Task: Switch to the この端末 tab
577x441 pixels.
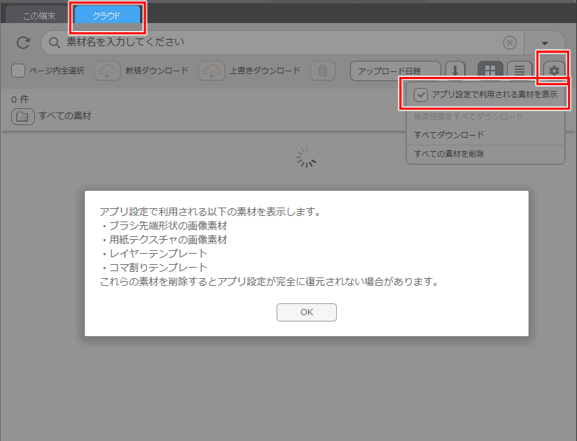Action: pyautogui.click(x=39, y=16)
